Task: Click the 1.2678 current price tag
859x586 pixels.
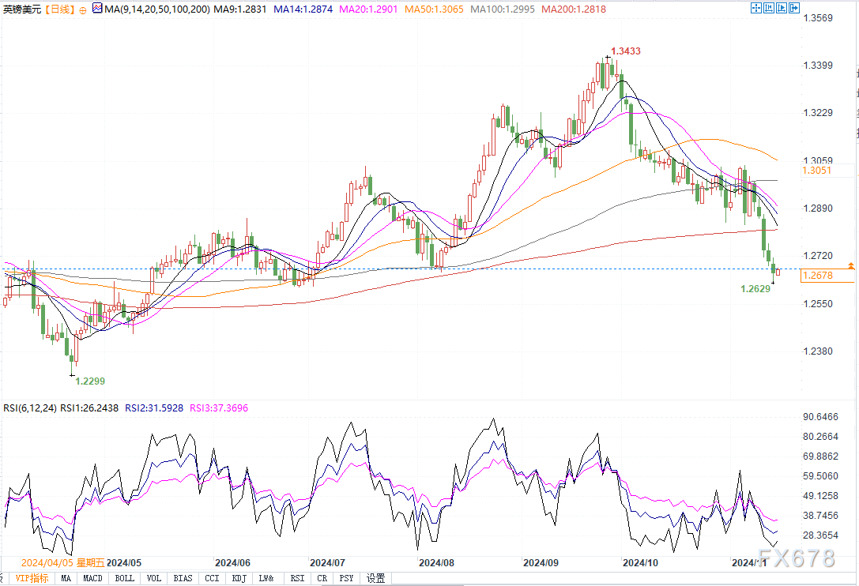Action: point(816,276)
